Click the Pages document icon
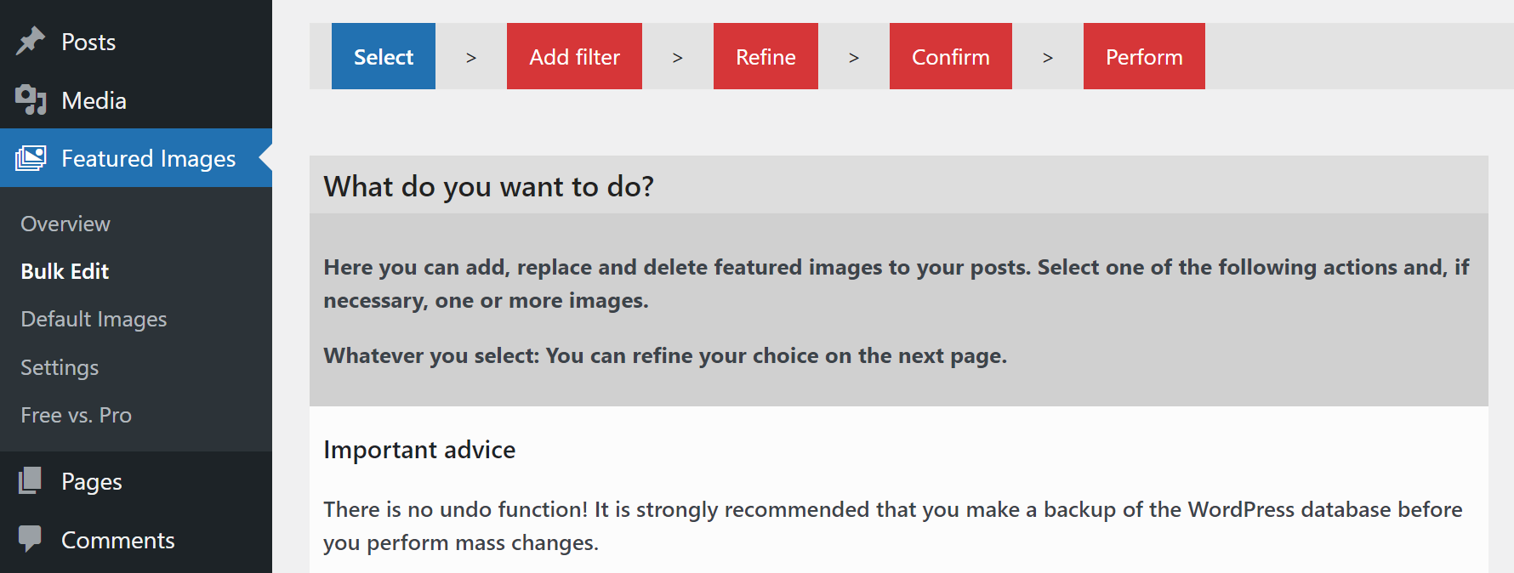 click(31, 480)
